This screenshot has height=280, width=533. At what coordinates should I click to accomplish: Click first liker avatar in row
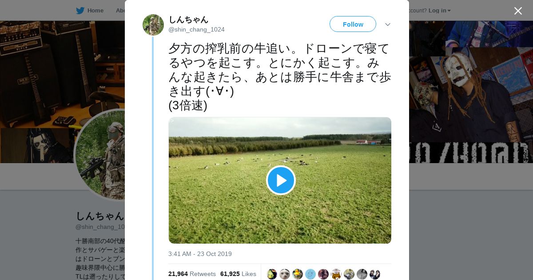pyautogui.click(x=272, y=274)
